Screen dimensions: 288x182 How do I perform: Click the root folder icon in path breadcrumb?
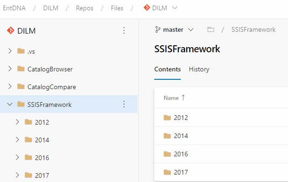click(x=211, y=29)
